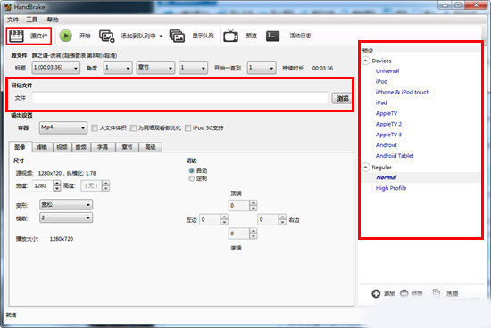Click the preset options document icon
491x328 pixels.
point(437,293)
